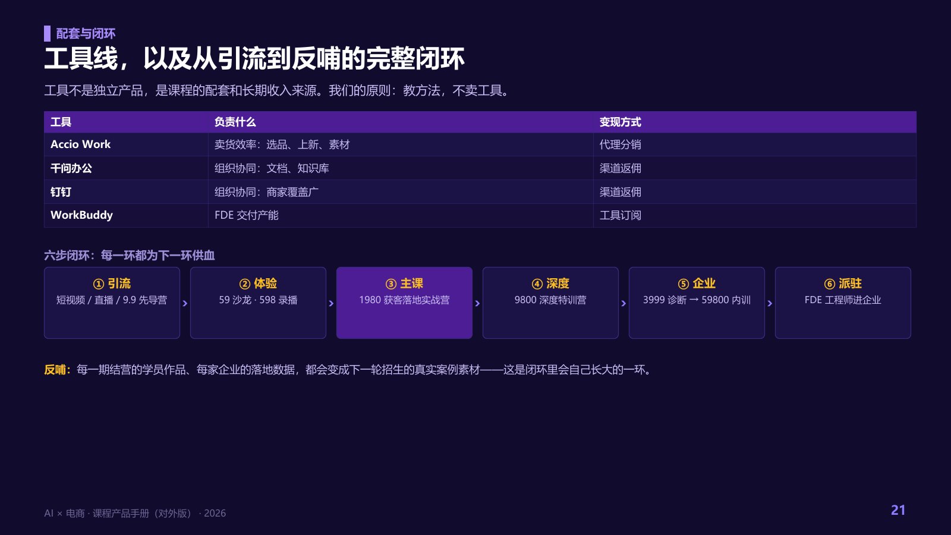Click text 9800 深度特训营
951x535 pixels.
click(x=550, y=300)
